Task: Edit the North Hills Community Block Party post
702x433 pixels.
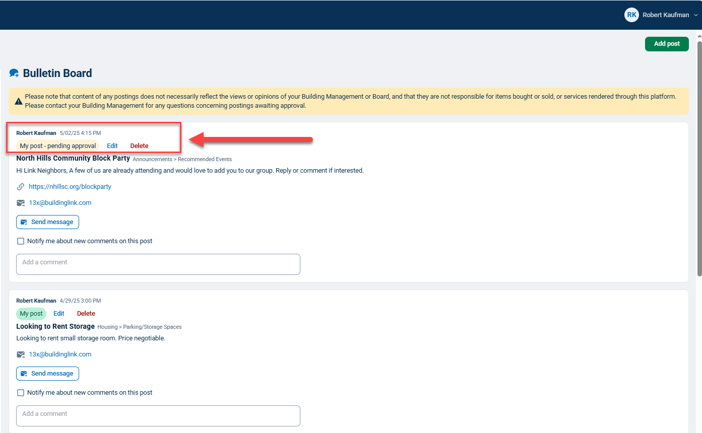Action: click(112, 146)
